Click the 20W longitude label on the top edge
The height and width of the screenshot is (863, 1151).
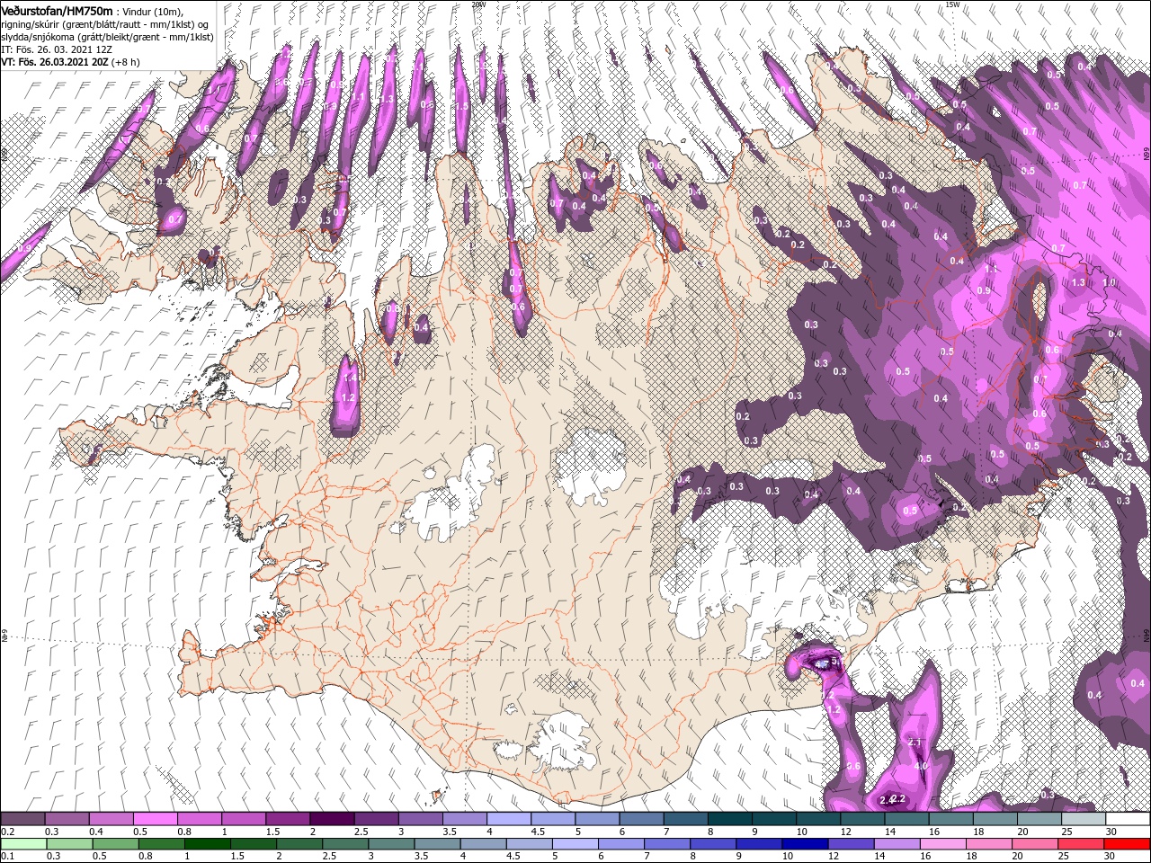[478, 4]
